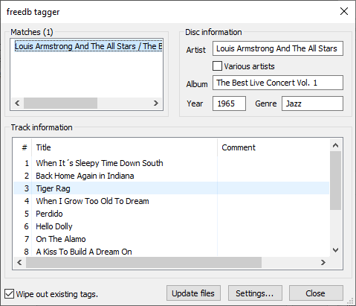Image resolution: width=356 pixels, height=306 pixels.
Task: Click into the Album text field
Action: [278, 83]
